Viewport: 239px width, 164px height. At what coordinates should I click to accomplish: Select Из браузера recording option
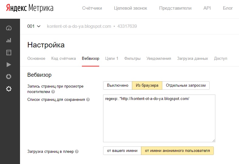[x=147, y=85]
